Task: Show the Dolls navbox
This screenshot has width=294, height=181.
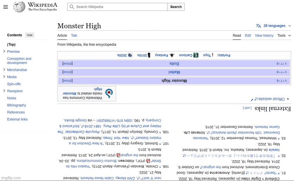Action: pyautogui.click(x=68, y=64)
